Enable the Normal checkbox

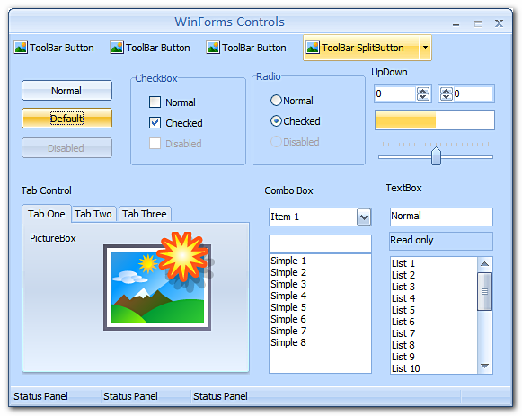155,102
